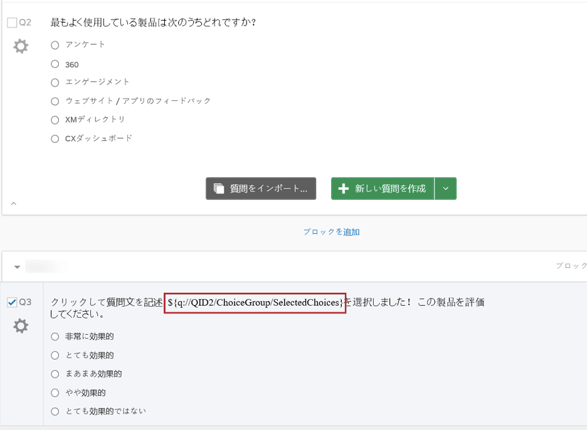587x430 pixels.
Task: Select the やや効果的 radio option
Action: pos(55,392)
